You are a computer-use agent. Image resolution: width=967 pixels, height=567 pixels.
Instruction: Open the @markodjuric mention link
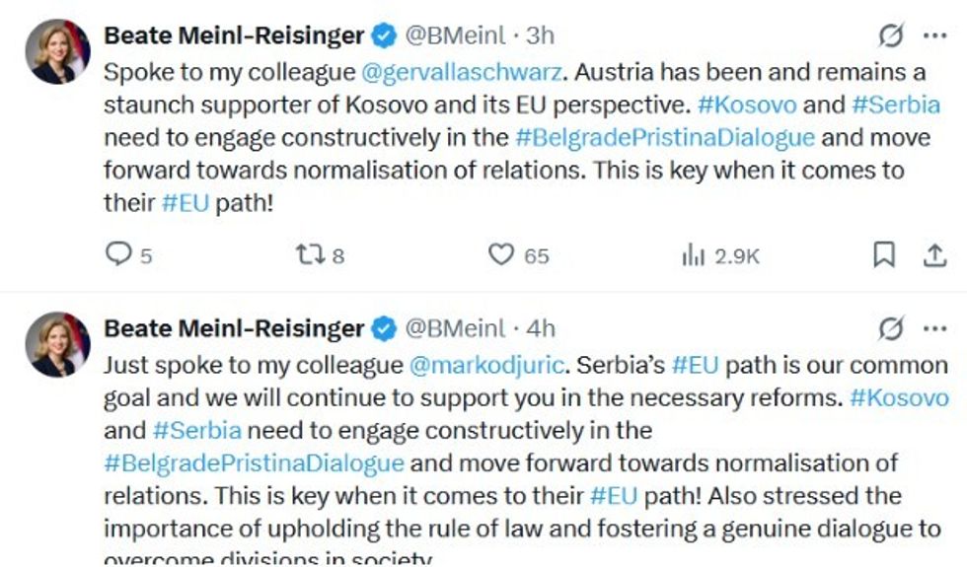click(486, 365)
